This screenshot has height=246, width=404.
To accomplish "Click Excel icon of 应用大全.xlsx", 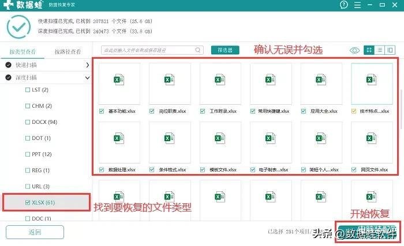I will pyautogui.click(x=321, y=80).
